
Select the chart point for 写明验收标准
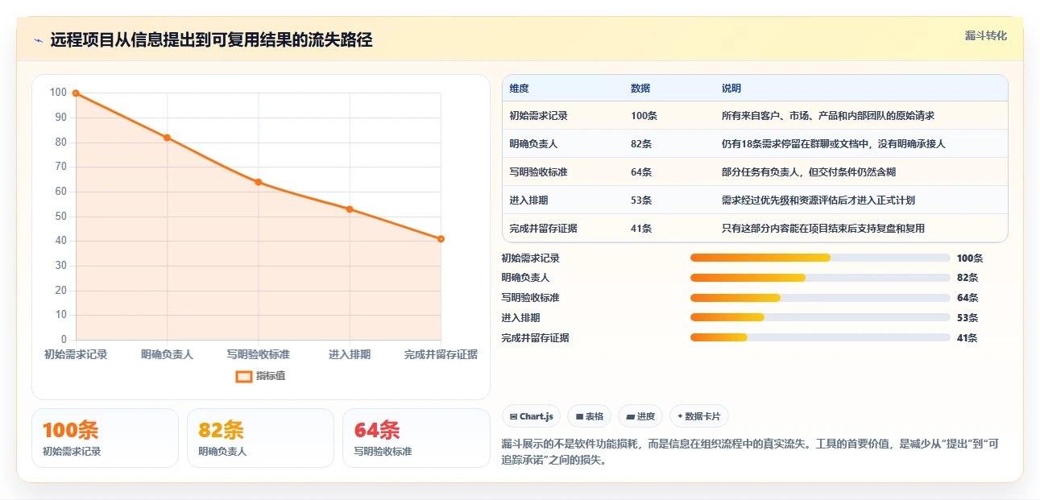(259, 182)
